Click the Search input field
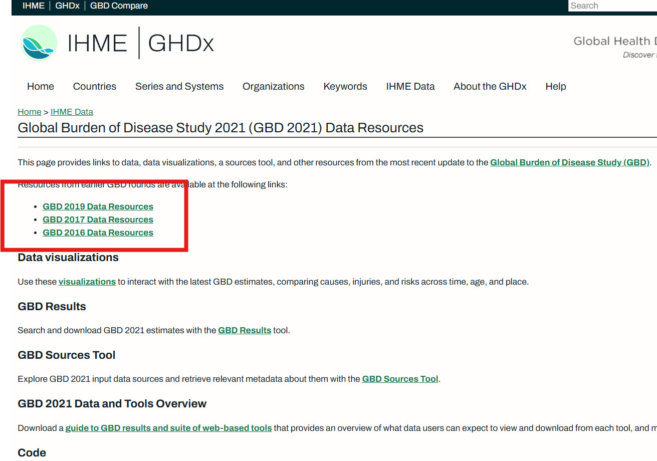This screenshot has height=461, width=657. (612, 6)
